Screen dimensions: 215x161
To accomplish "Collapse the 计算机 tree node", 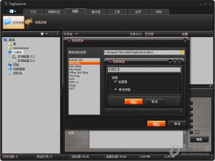I will click(x=5, y=52).
